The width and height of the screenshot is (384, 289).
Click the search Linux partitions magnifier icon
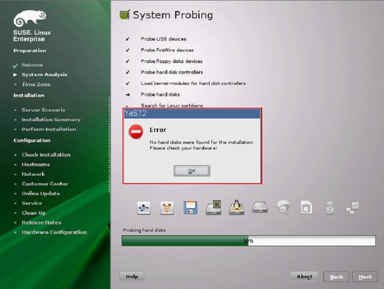[x=283, y=207]
